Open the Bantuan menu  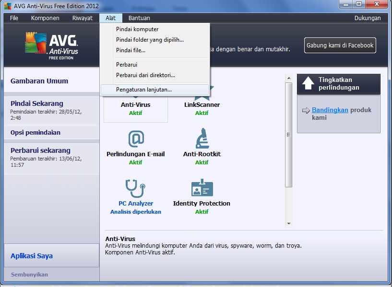139,18
